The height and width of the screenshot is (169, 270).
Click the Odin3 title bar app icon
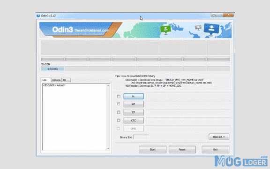(38, 16)
